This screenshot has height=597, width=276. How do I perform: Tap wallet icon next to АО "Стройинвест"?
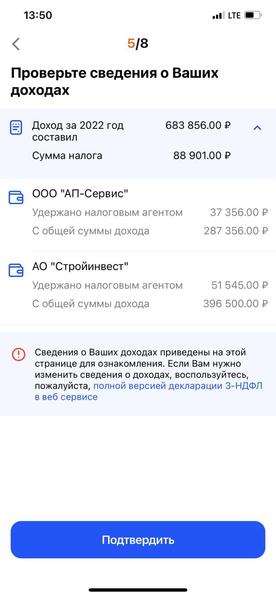click(x=16, y=270)
